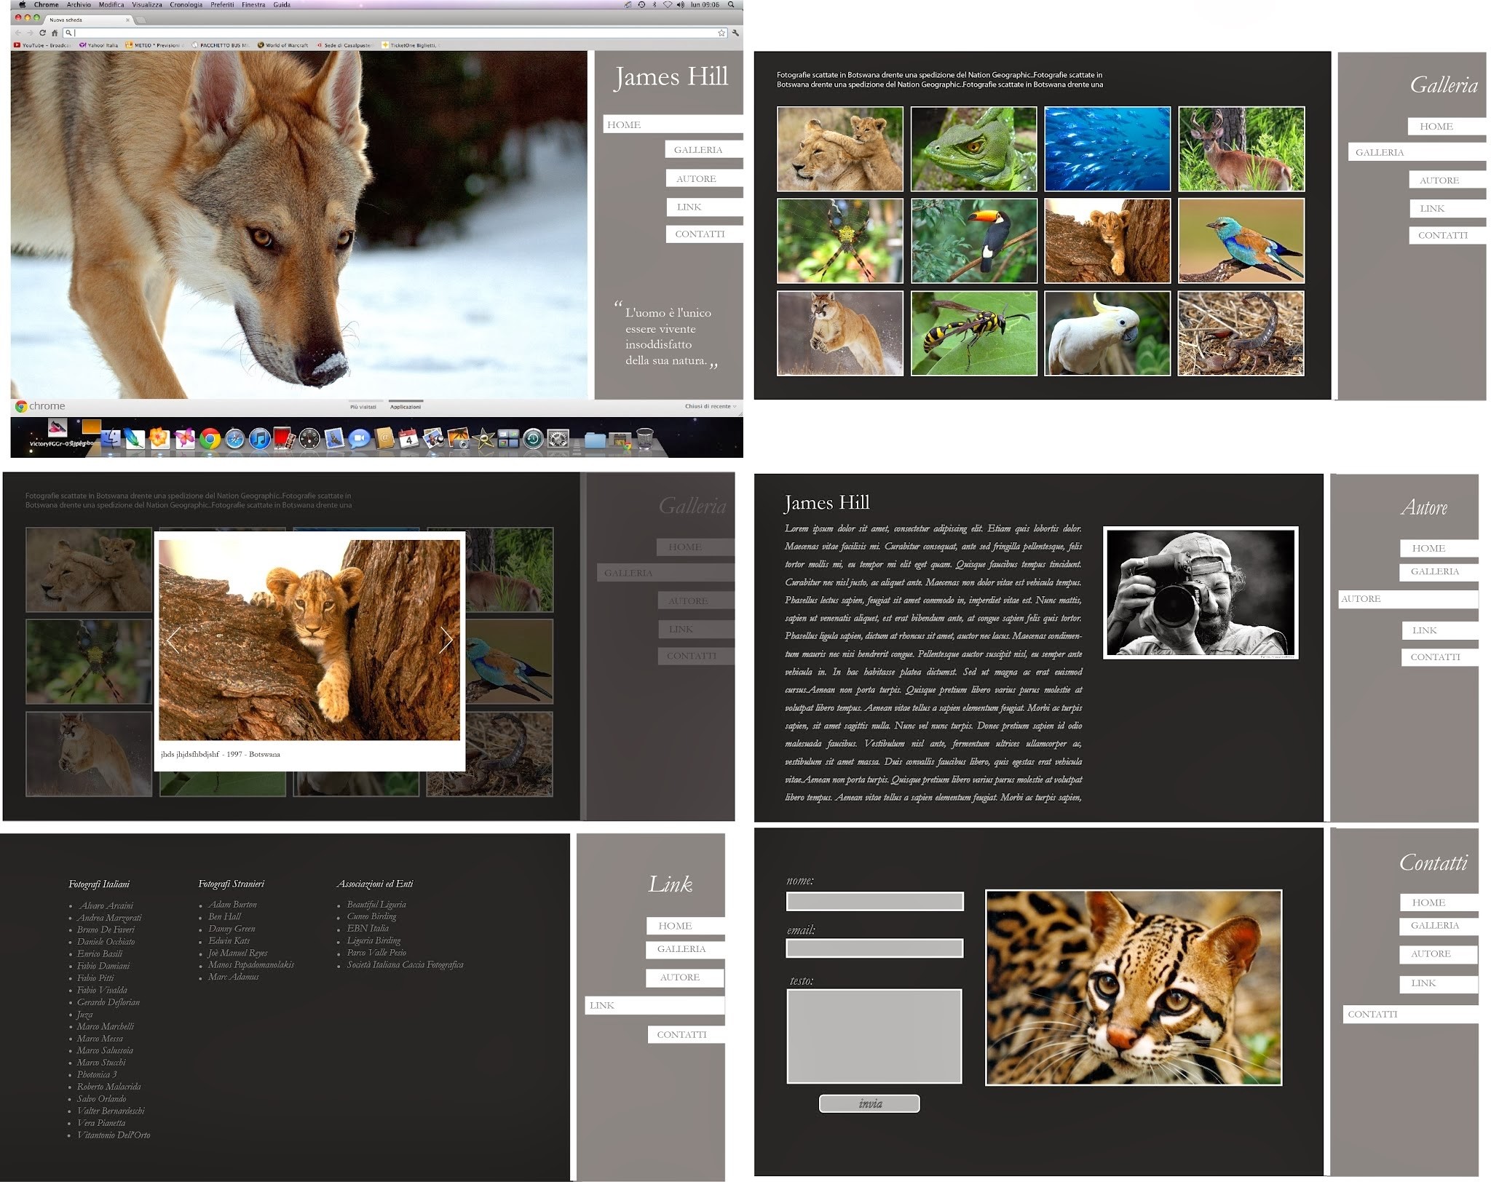Open the Cronologia menu in menu bar
This screenshot has width=1491, height=1182.
(x=186, y=4)
